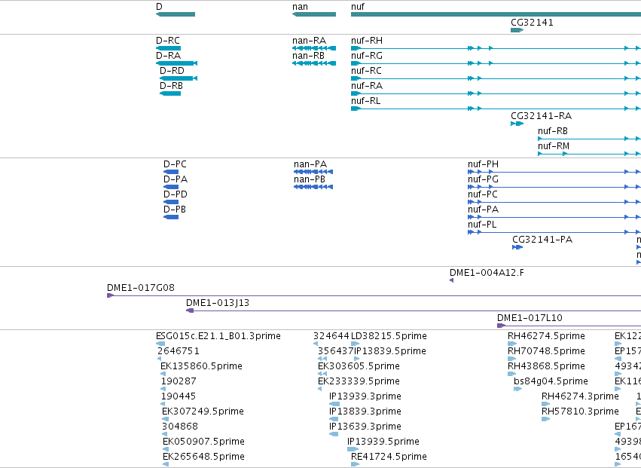Click the nuf-RB transcript label
Image resolution: width=641 pixels, height=468 pixels.
[553, 131]
